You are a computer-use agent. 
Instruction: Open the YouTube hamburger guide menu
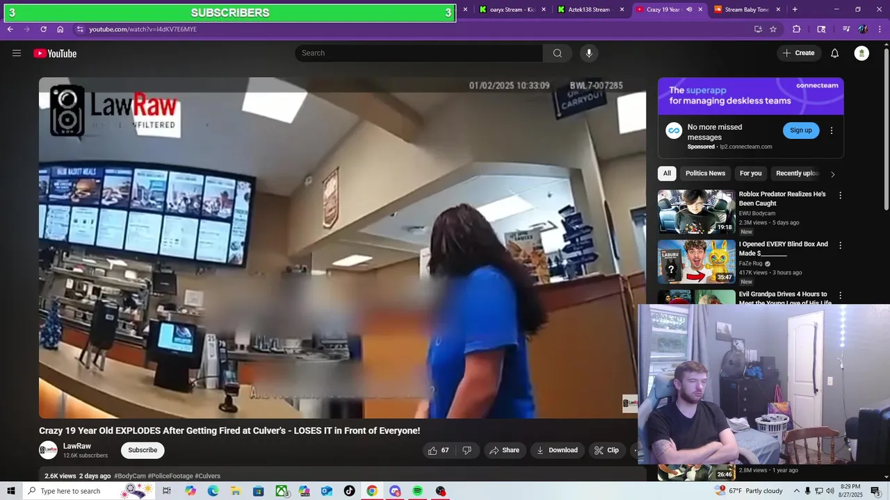pyautogui.click(x=17, y=53)
